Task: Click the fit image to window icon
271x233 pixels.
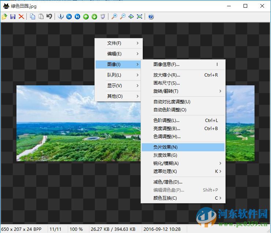Action: tap(131, 16)
